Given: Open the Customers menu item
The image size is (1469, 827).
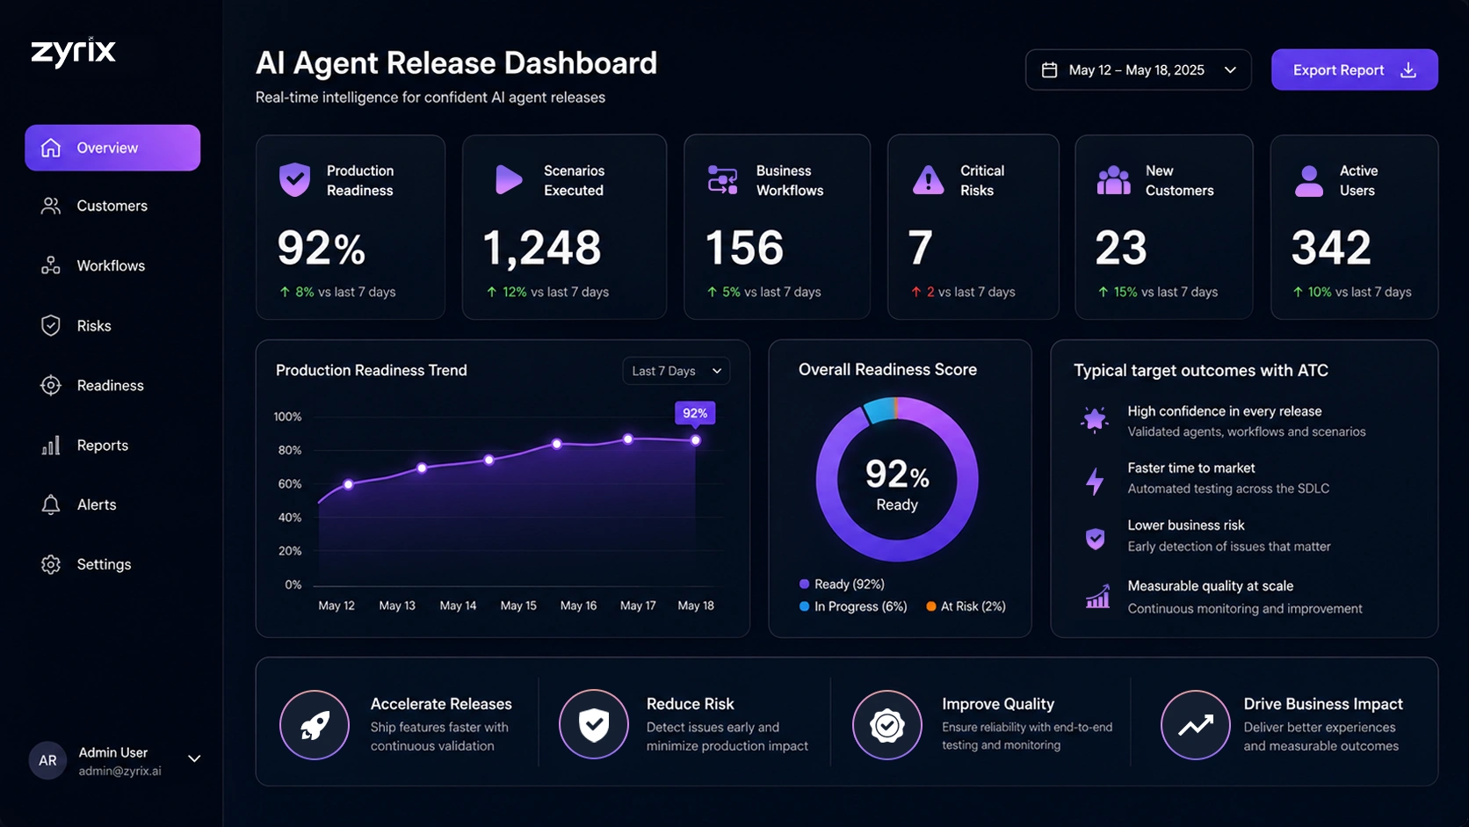Looking at the screenshot, I should (112, 206).
